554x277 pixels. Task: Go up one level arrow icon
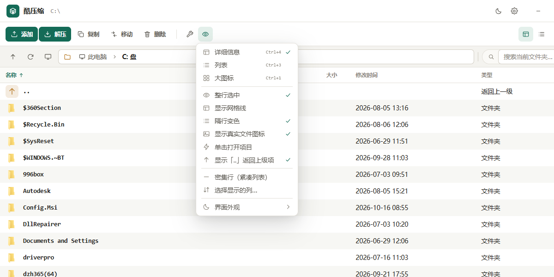(x=13, y=57)
